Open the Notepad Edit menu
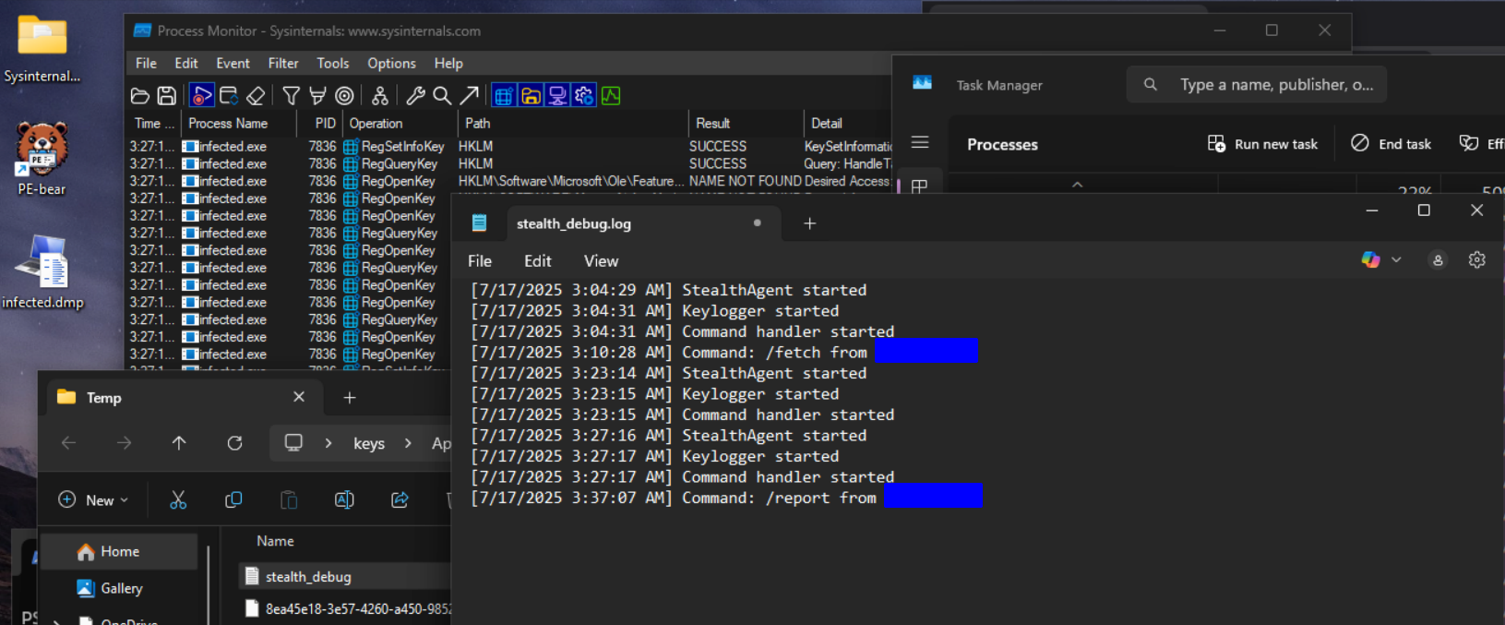 point(538,261)
